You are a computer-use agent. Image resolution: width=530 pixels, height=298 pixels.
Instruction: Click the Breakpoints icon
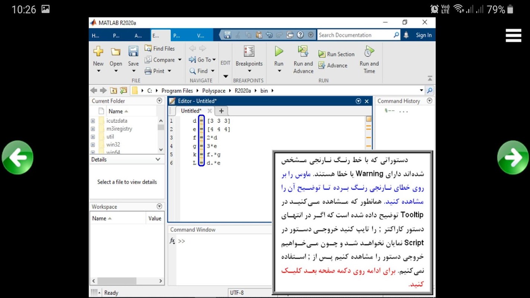coord(249,51)
